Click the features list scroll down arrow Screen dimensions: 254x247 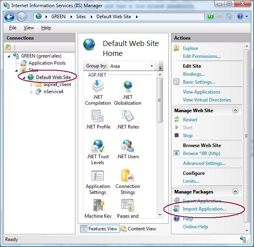pos(160,215)
